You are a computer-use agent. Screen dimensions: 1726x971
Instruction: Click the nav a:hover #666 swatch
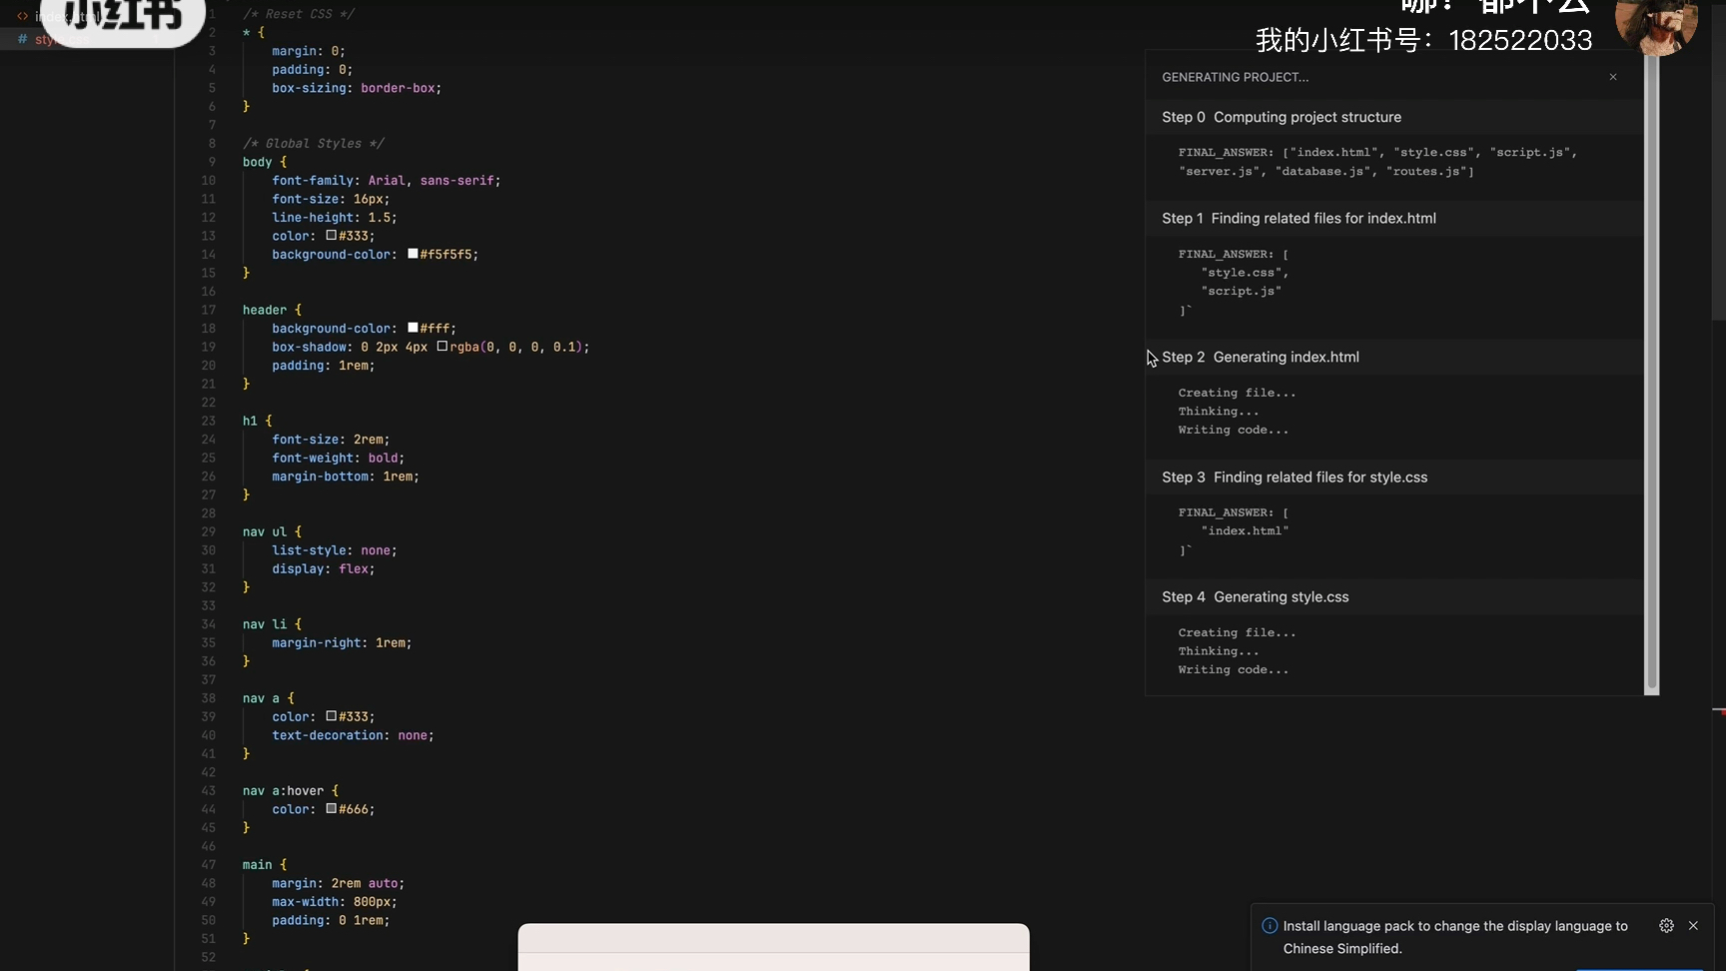(x=331, y=809)
